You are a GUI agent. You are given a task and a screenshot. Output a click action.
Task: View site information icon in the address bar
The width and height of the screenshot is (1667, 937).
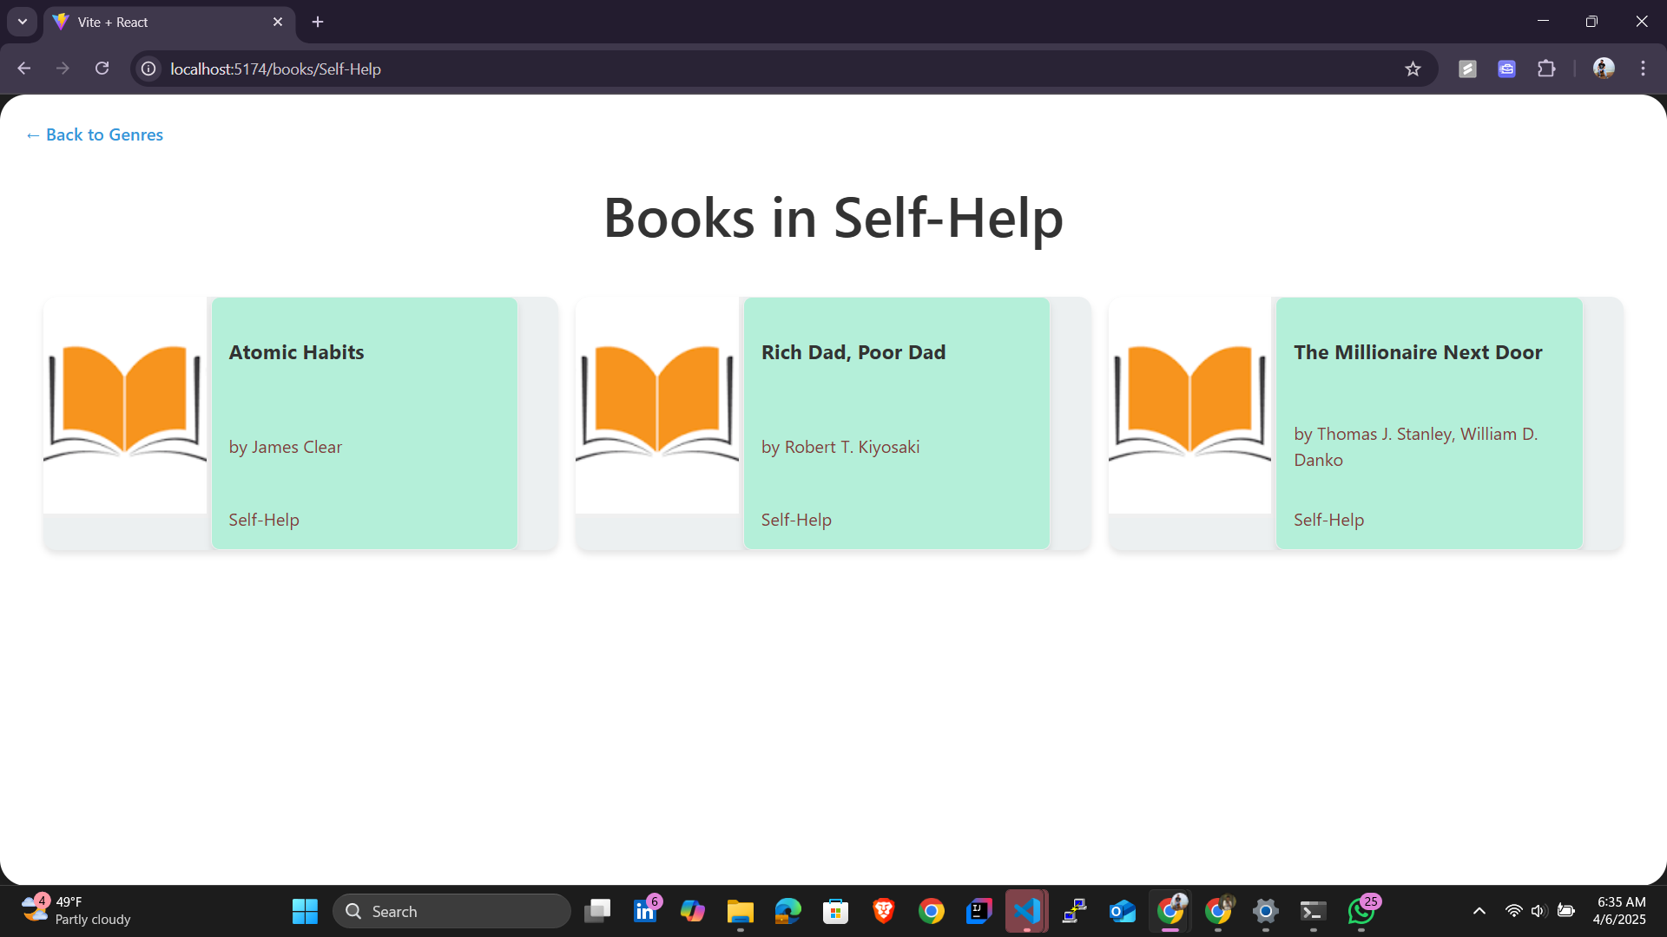coord(148,69)
